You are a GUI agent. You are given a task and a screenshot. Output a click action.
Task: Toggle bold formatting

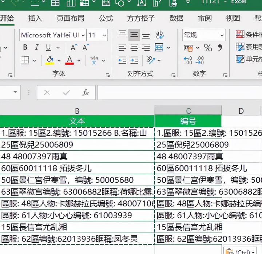(x=25, y=47)
